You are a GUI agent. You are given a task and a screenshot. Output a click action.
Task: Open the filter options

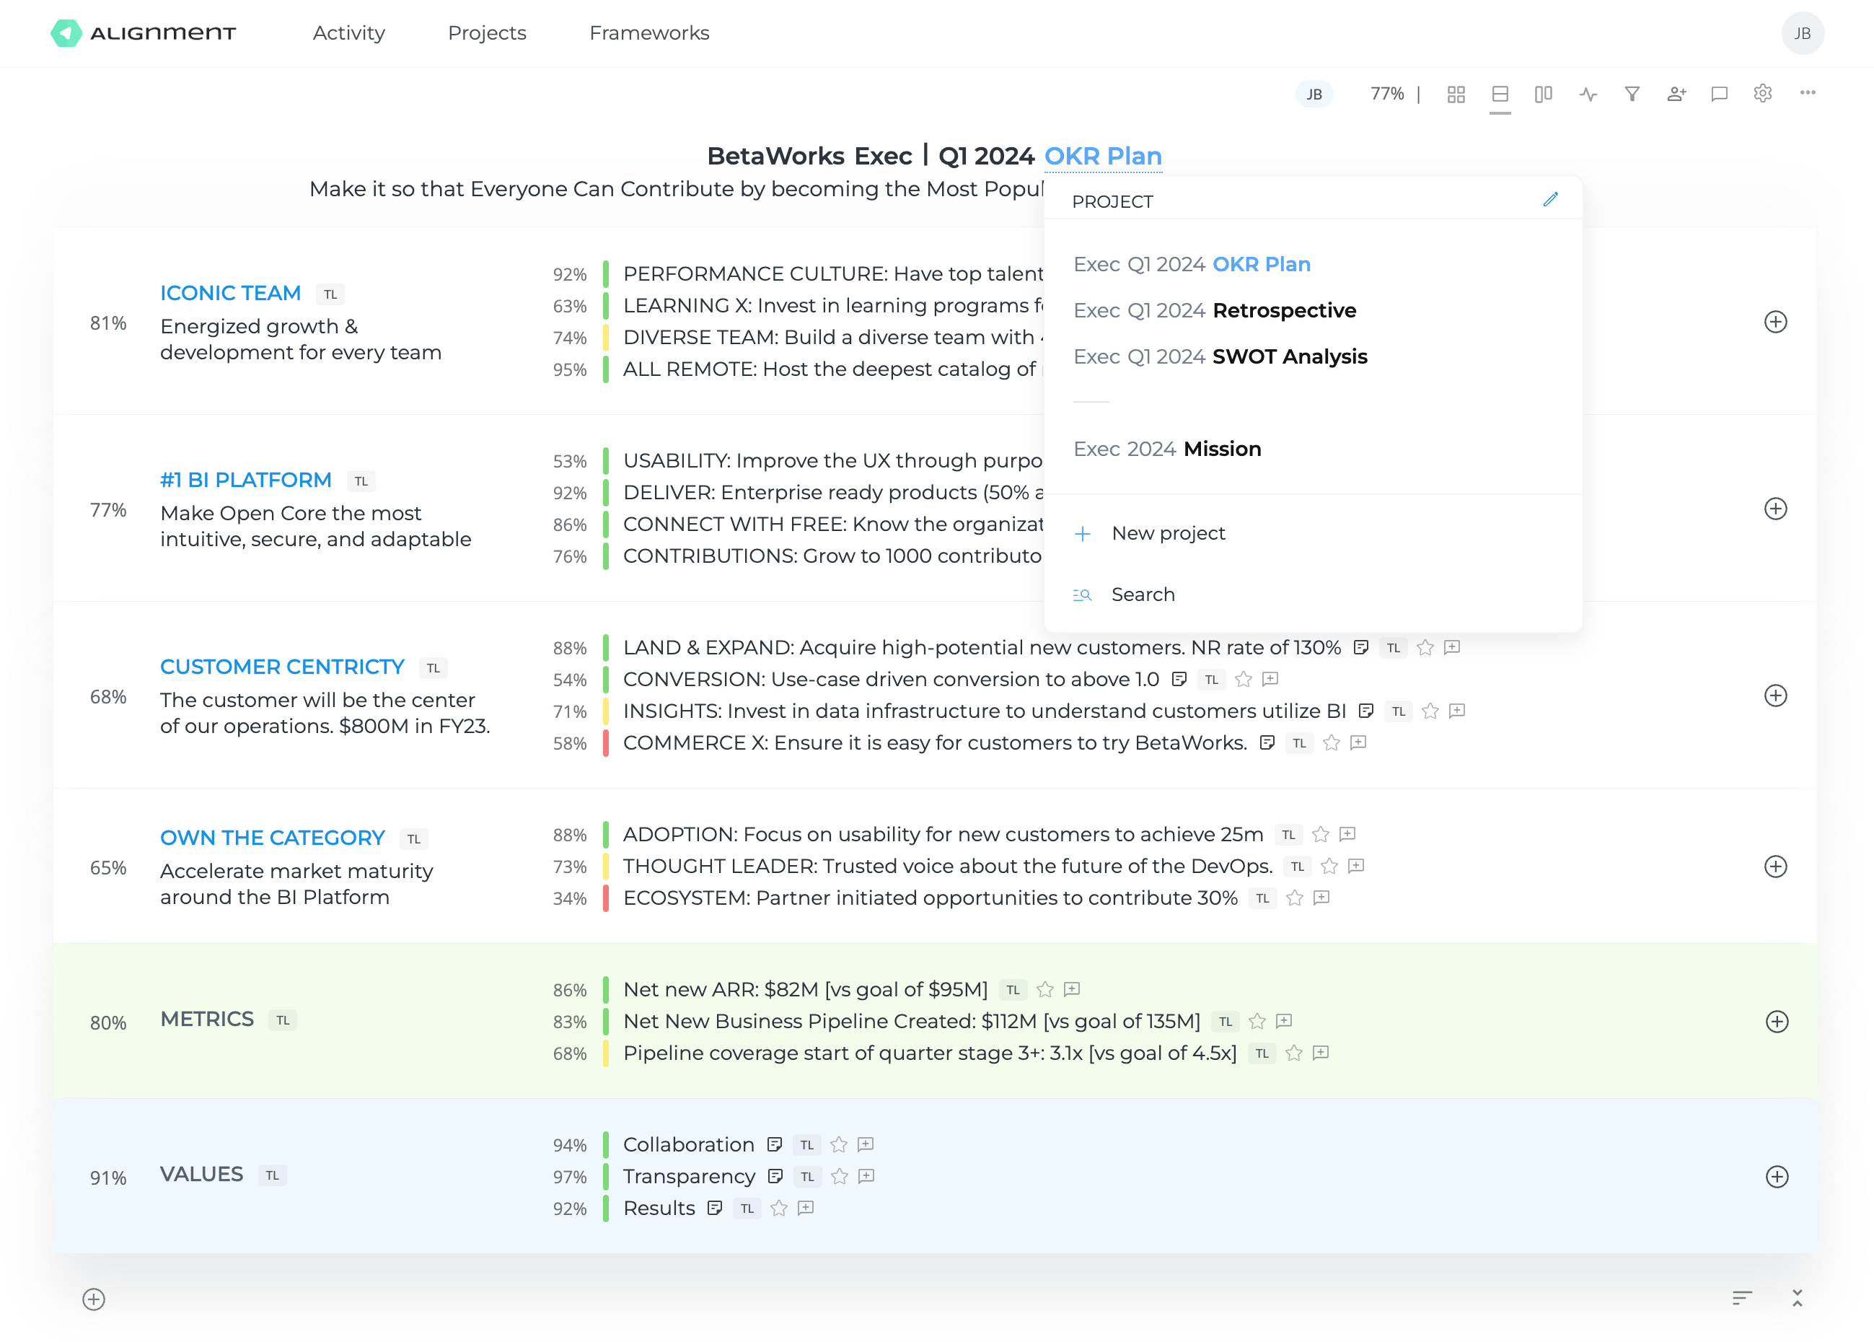1631,93
